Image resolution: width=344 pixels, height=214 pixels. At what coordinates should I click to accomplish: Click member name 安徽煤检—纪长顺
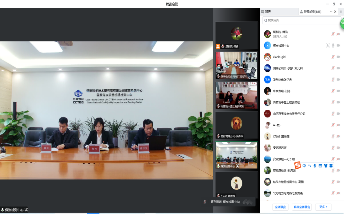point(284,159)
